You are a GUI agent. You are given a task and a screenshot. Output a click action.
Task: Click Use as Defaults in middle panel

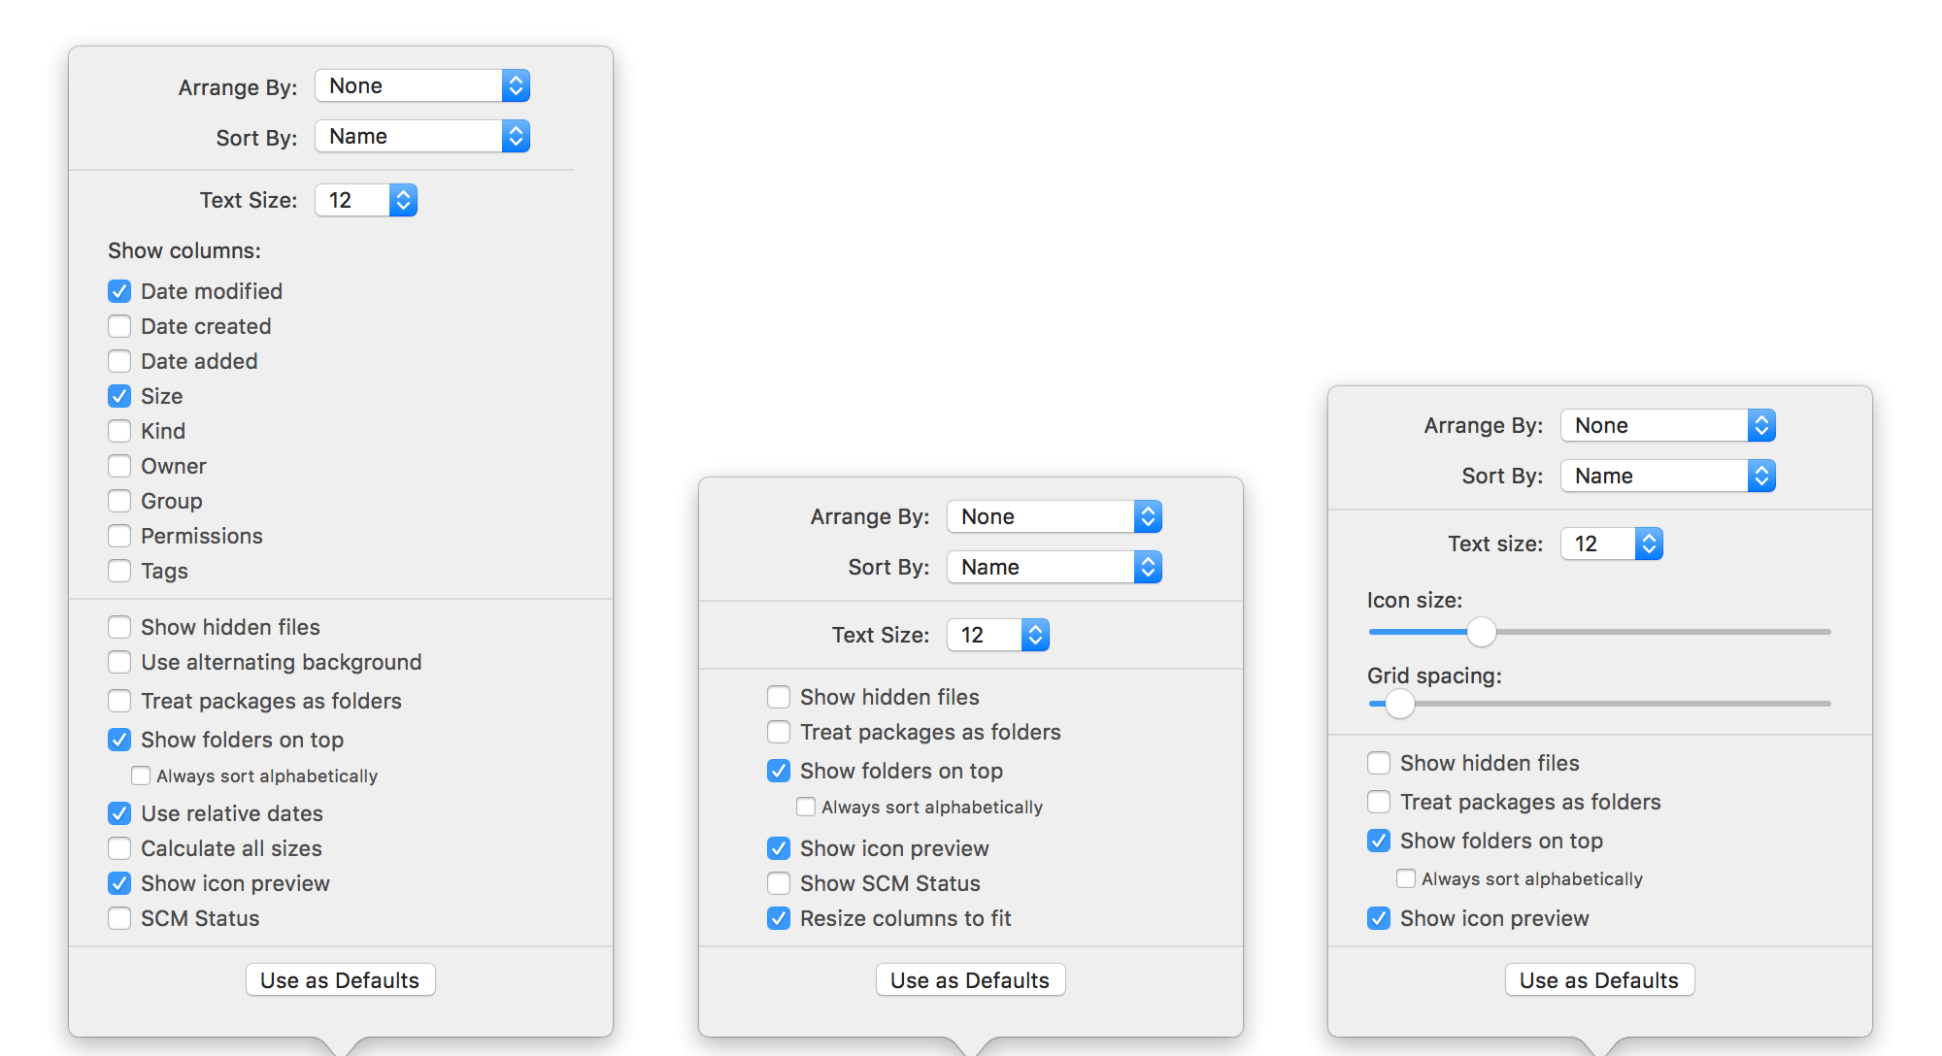[970, 980]
